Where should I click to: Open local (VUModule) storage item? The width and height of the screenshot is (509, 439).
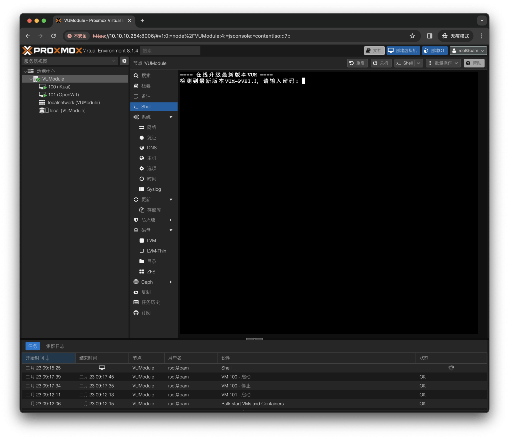coord(67,111)
